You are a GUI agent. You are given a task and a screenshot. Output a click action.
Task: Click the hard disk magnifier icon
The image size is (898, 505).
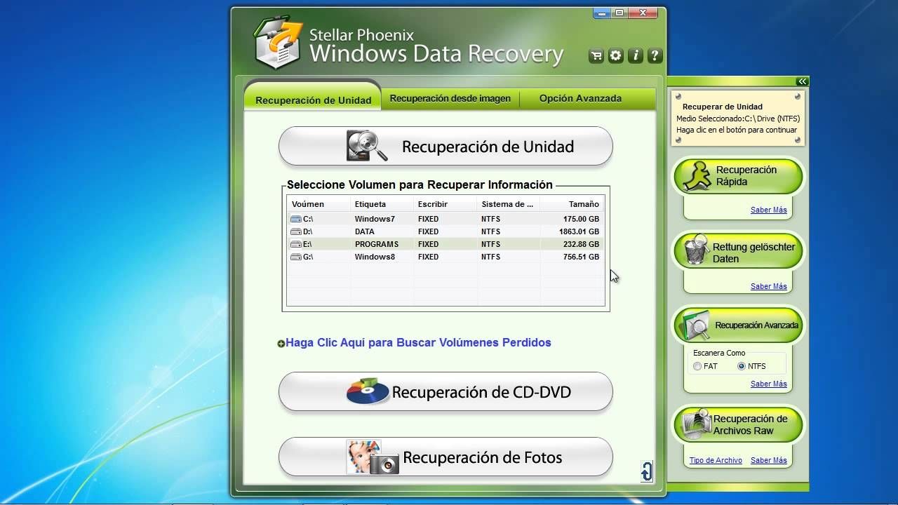click(x=367, y=146)
